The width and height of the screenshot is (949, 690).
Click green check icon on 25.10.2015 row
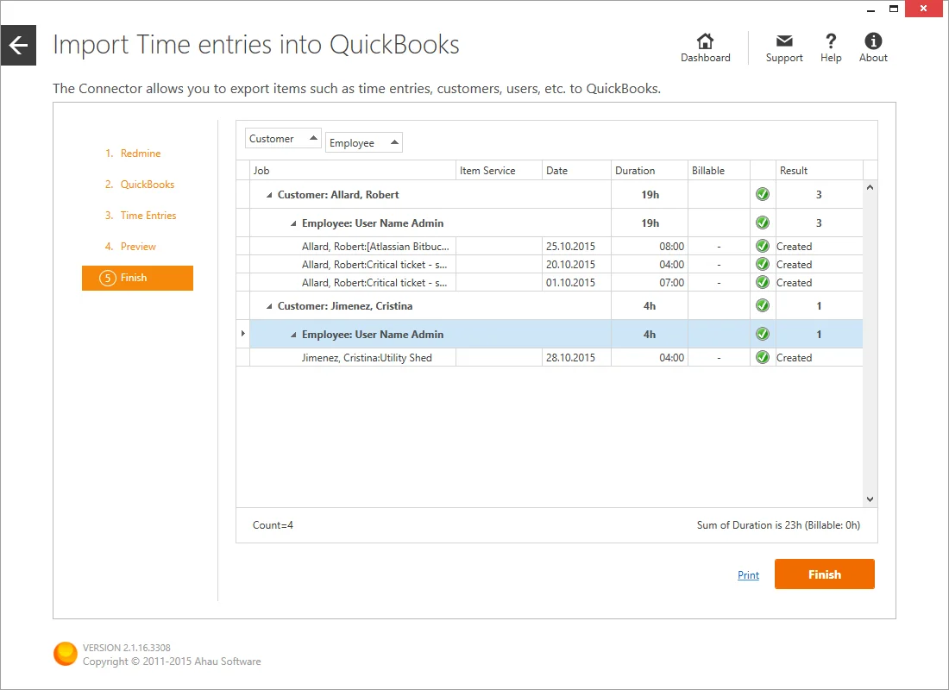[763, 247]
